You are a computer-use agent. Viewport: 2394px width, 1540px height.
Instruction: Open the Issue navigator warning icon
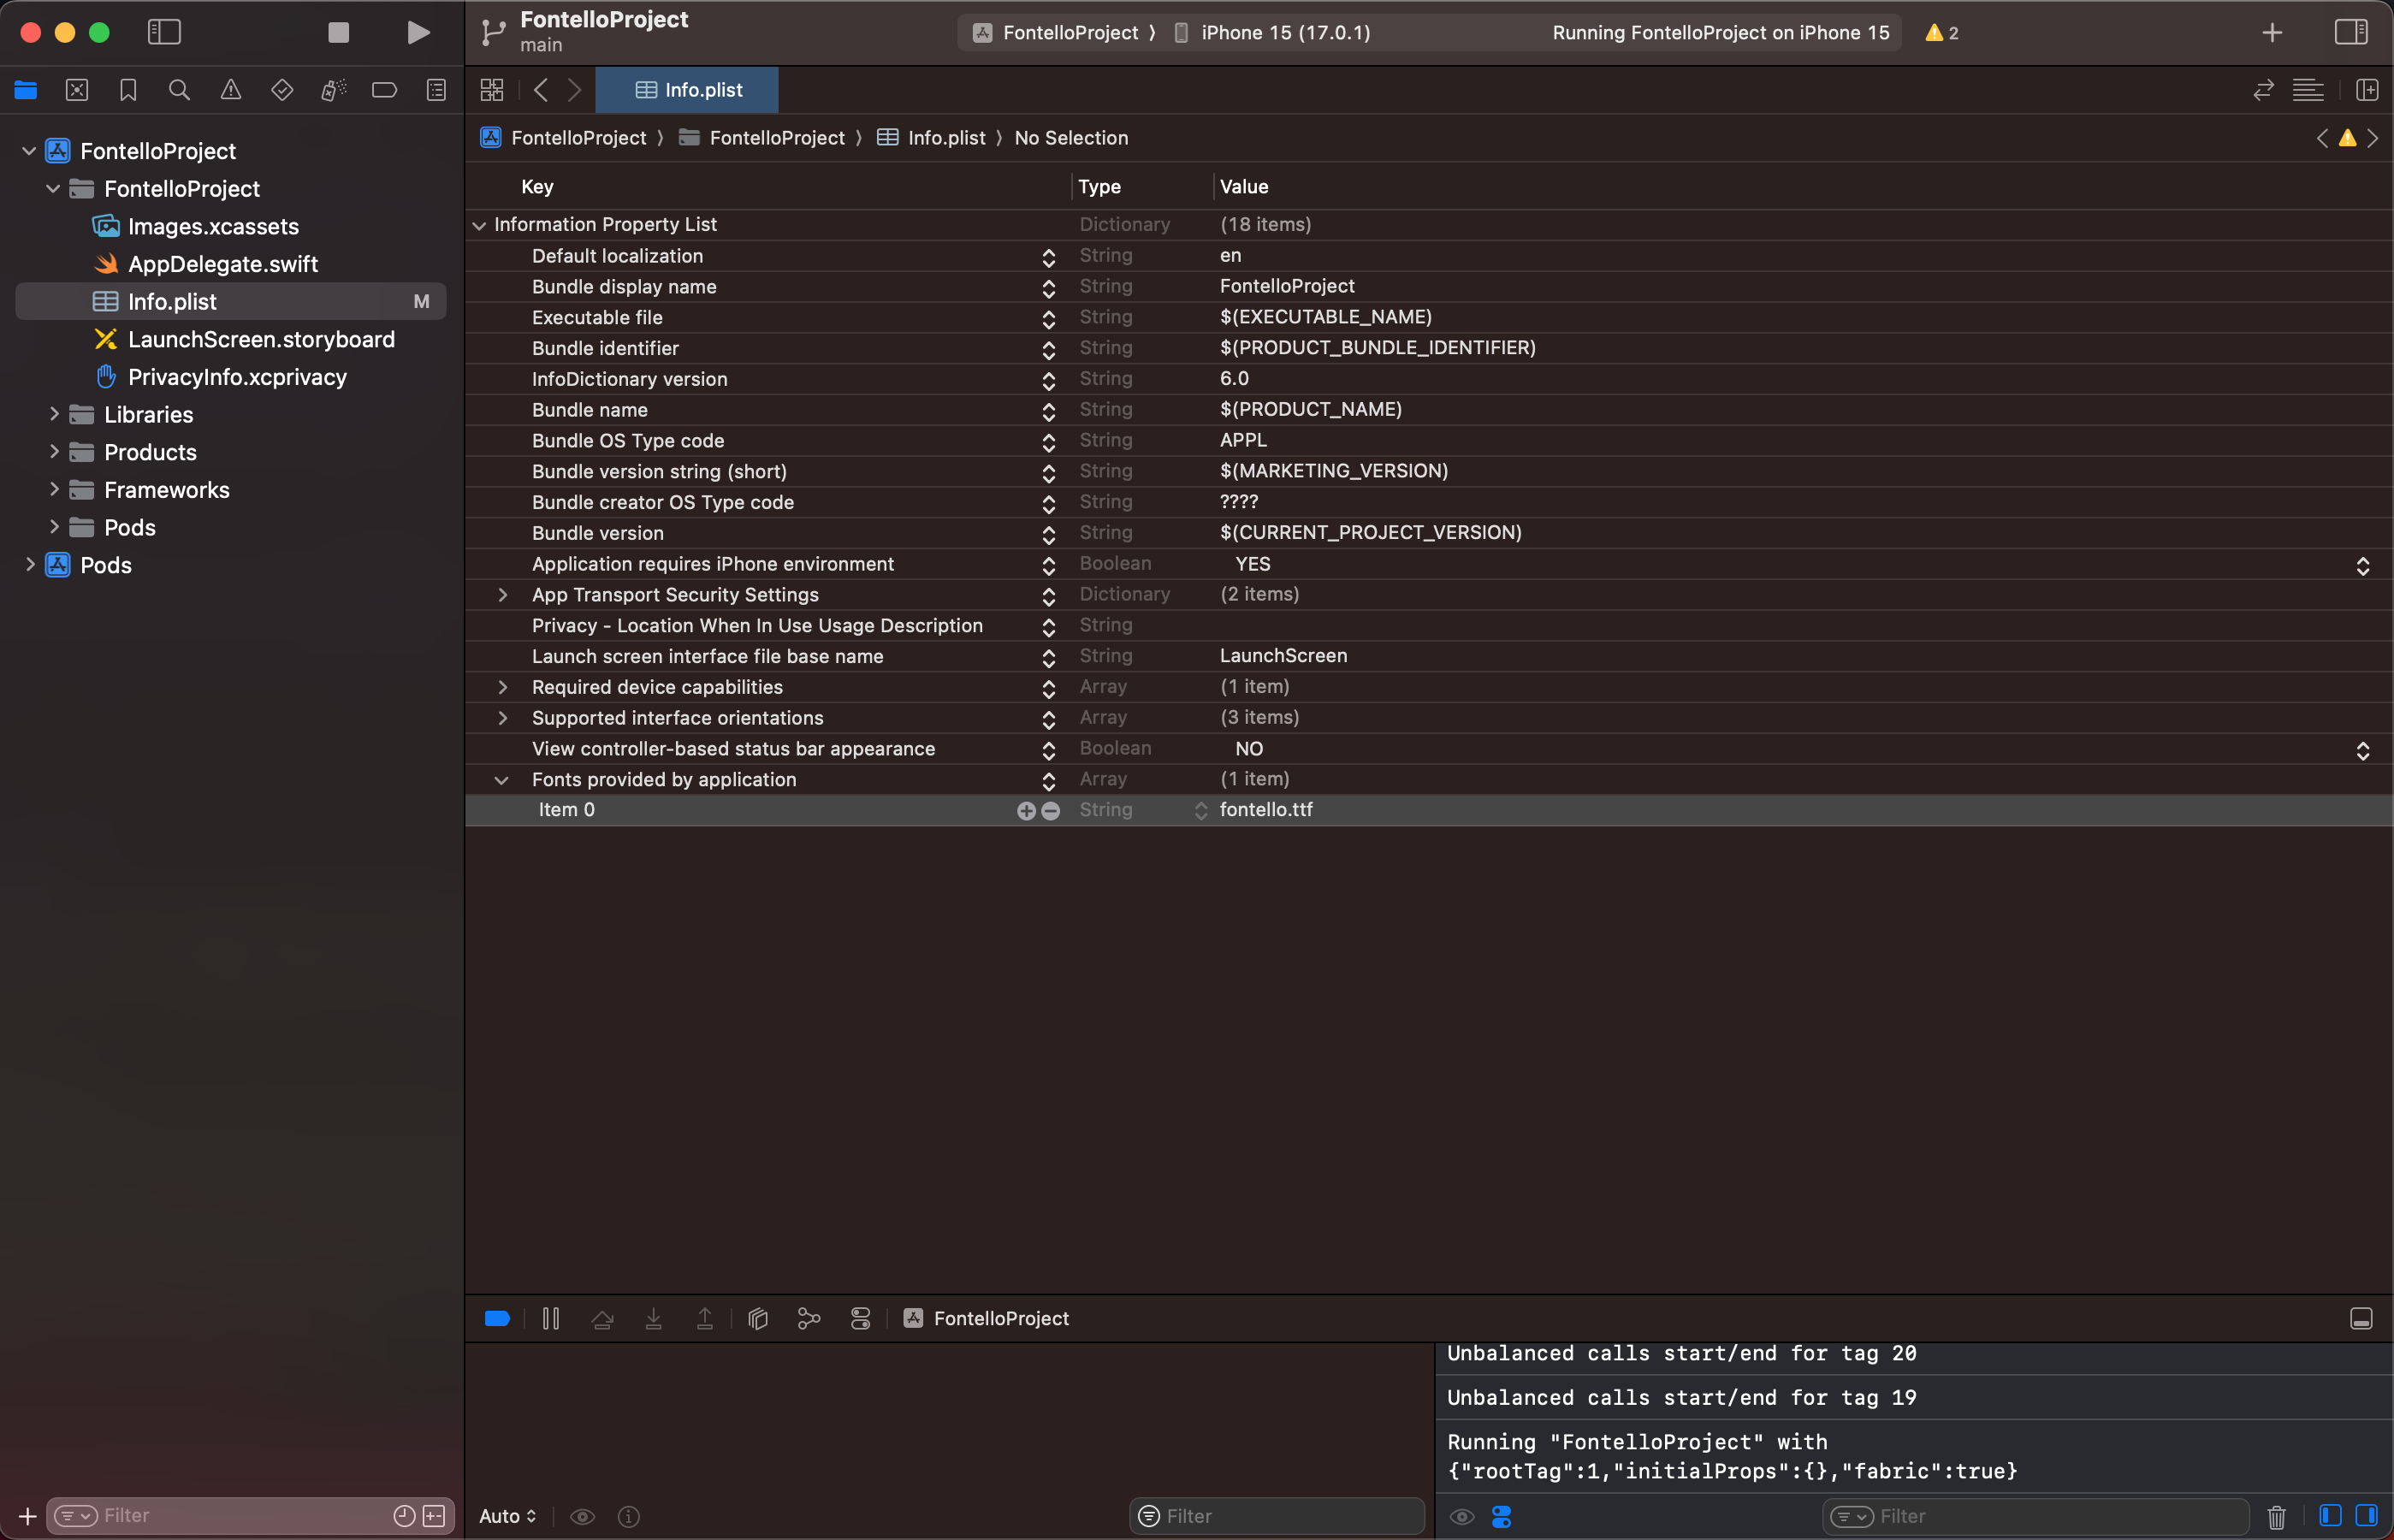pyautogui.click(x=231, y=90)
